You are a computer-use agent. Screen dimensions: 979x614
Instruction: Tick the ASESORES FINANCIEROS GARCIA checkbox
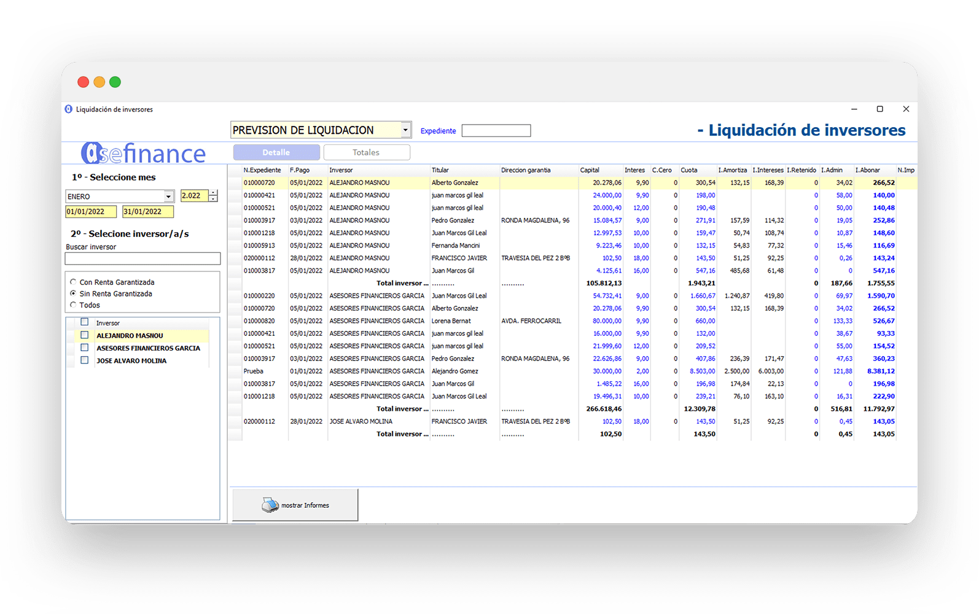(85, 348)
